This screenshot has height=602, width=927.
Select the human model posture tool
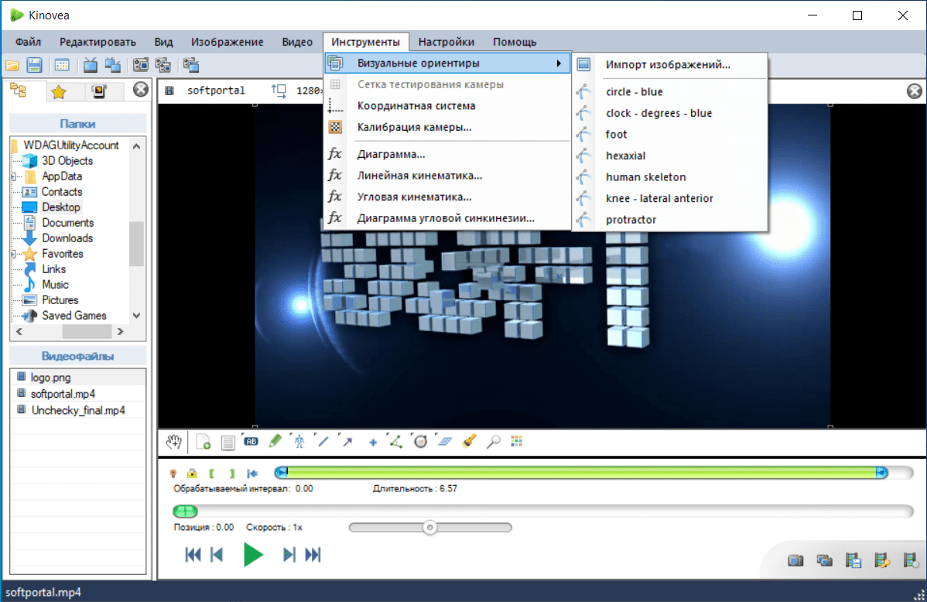[x=299, y=442]
